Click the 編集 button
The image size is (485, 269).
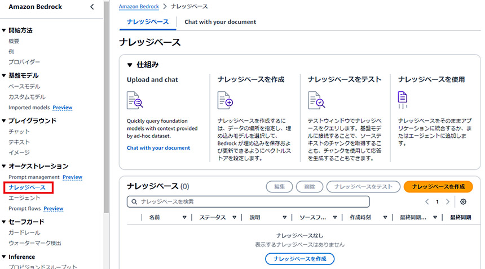coord(279,187)
